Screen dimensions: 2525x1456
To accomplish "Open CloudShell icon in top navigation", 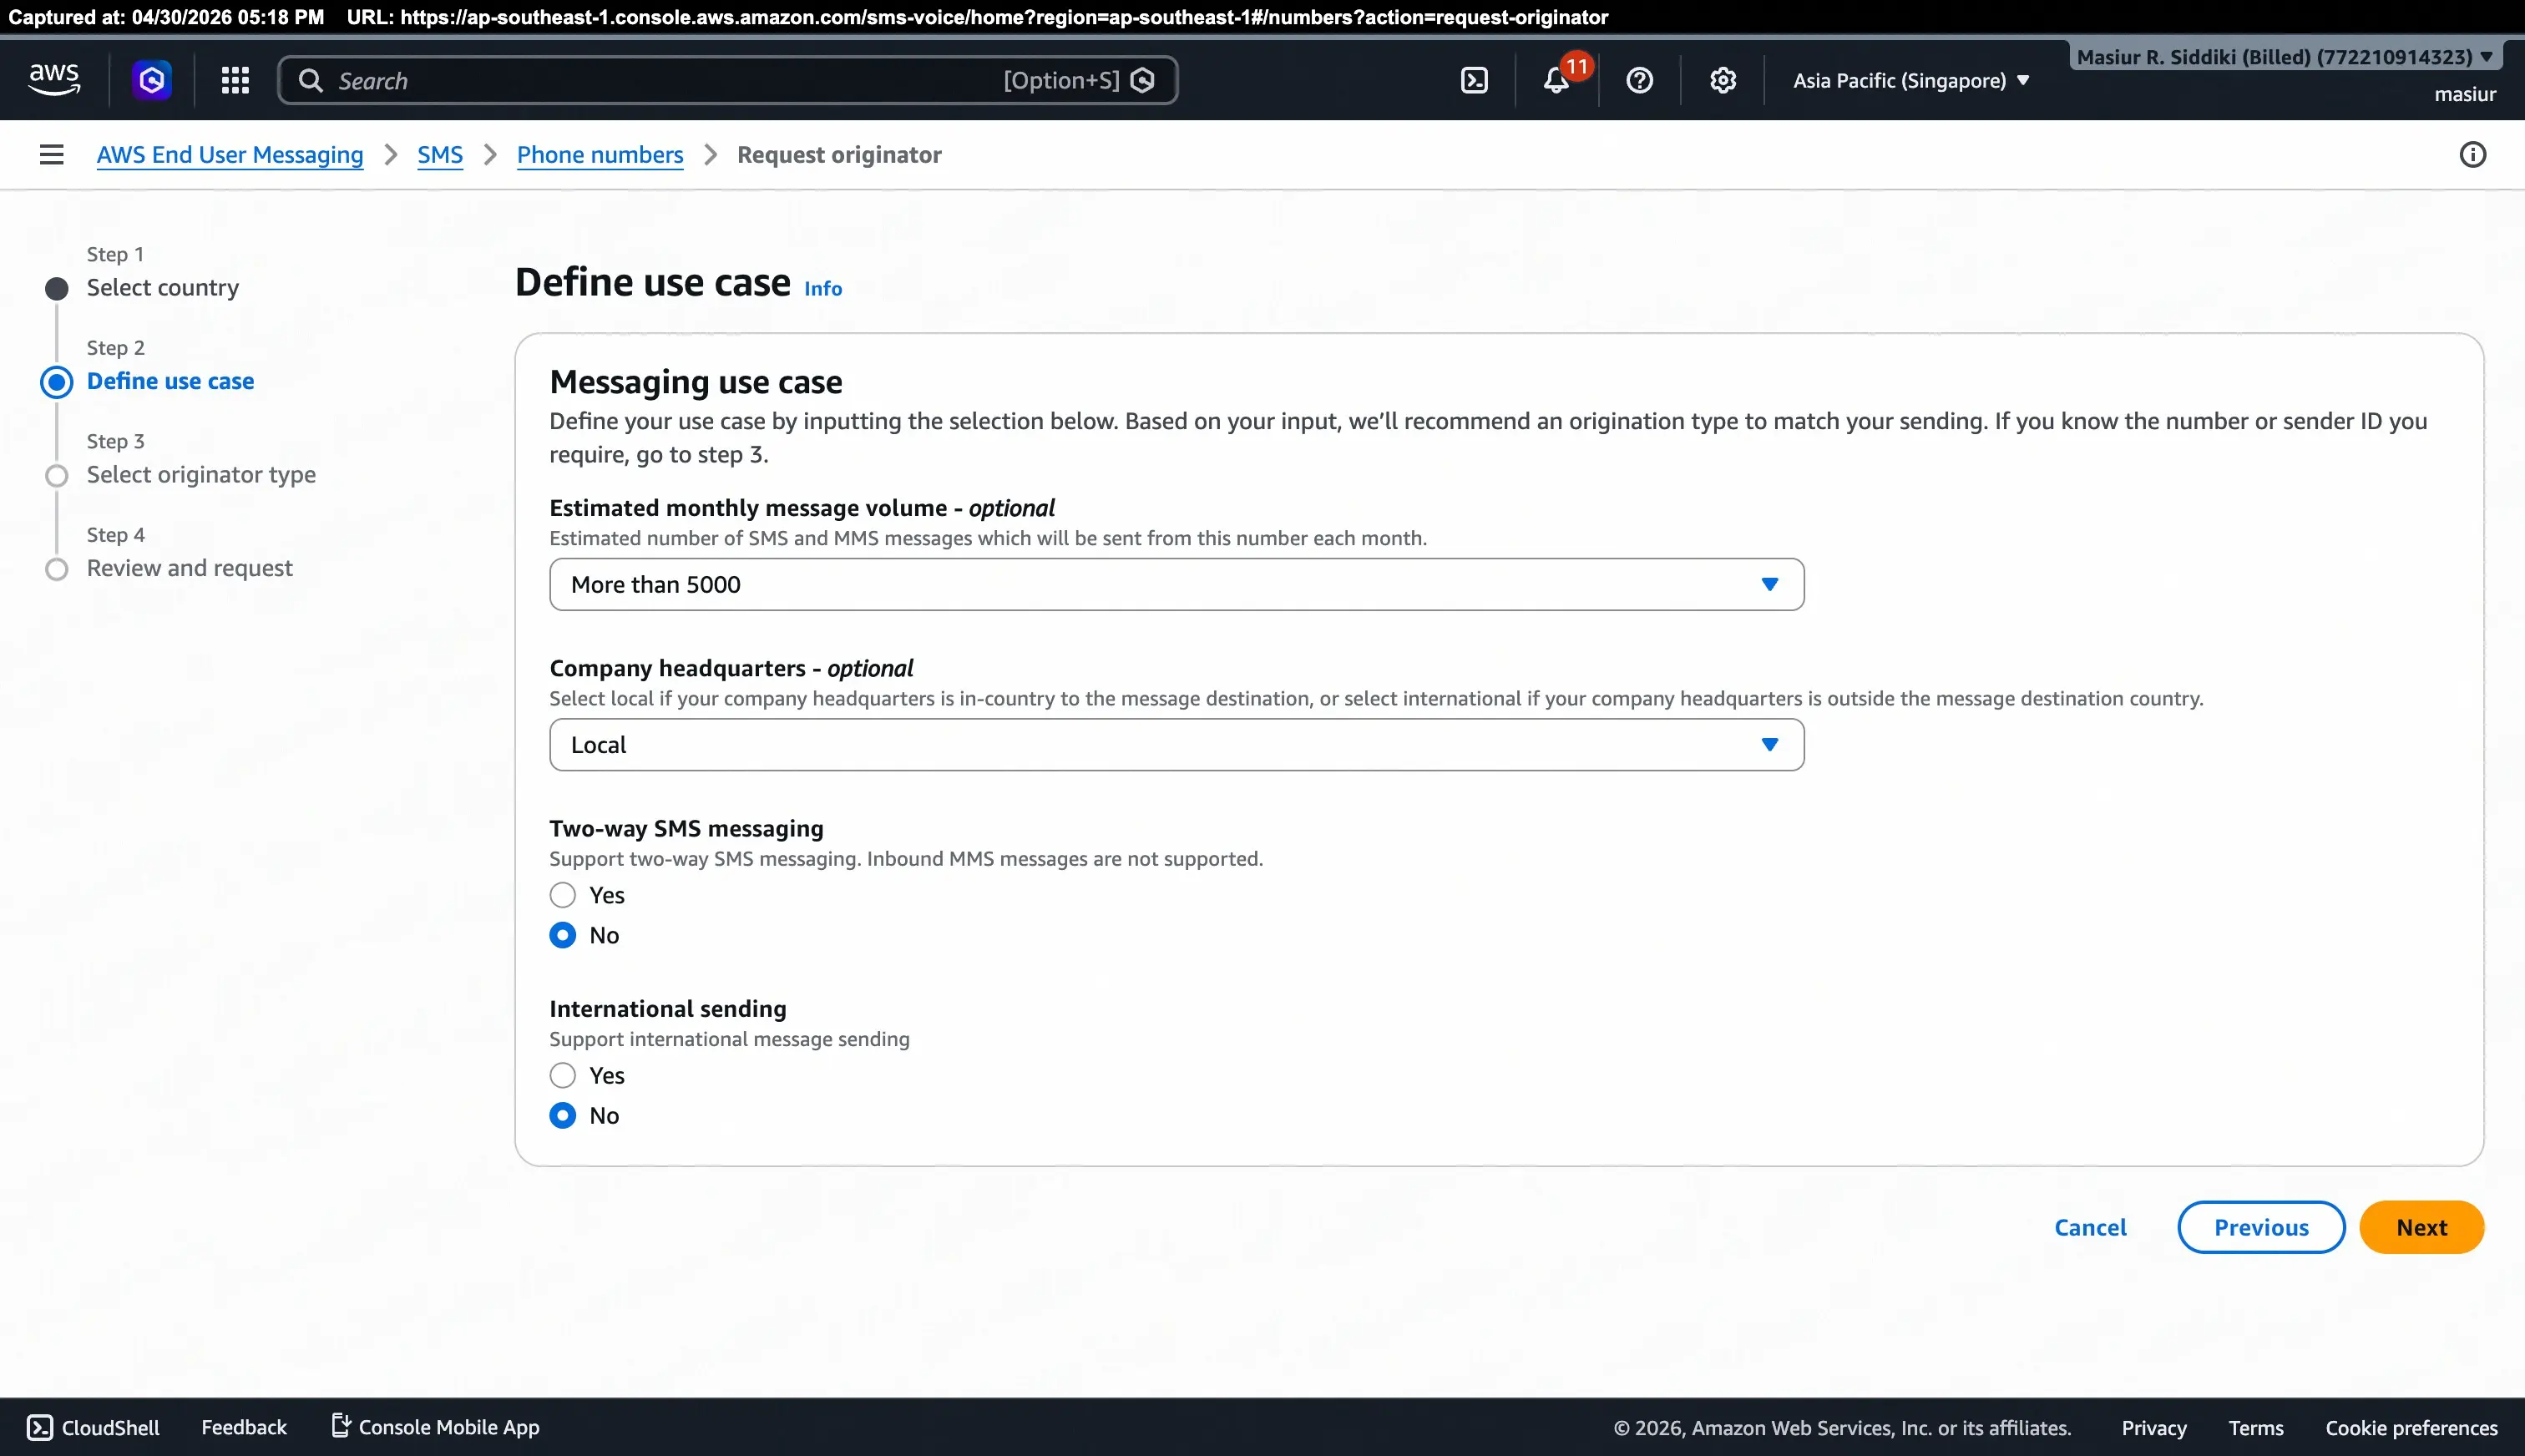I will [x=1474, y=80].
